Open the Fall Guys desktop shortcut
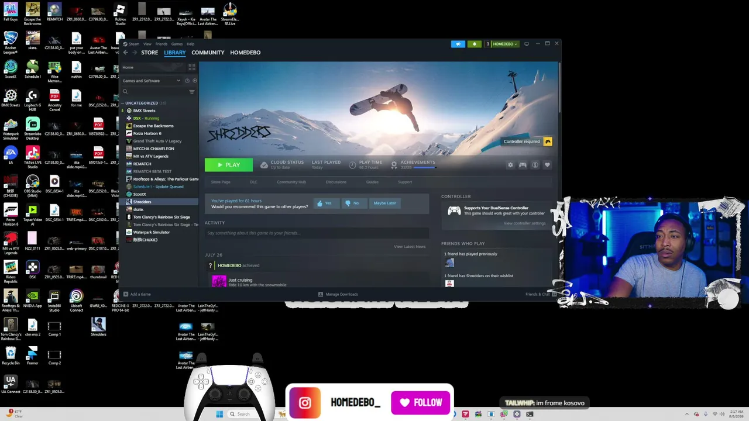Viewport: 749px width, 421px height. pyautogui.click(x=11, y=12)
